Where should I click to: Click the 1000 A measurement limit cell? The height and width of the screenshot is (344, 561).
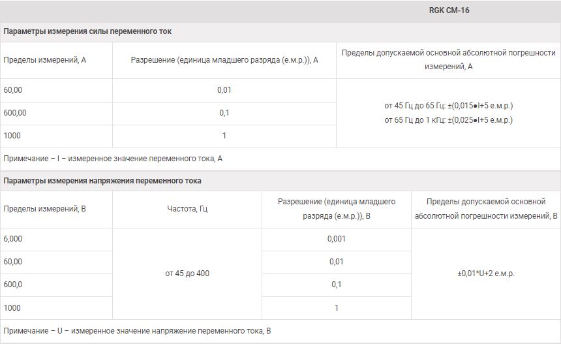coord(56,136)
